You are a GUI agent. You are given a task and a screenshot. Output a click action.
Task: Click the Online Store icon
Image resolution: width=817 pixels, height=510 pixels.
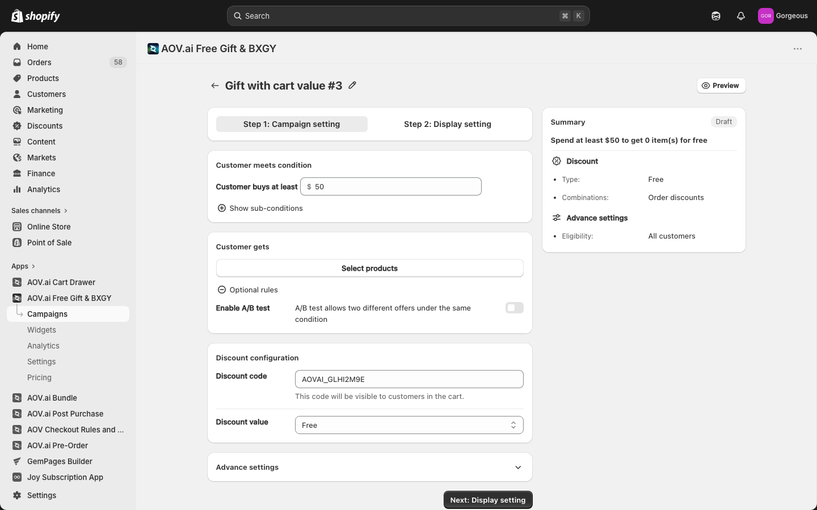click(17, 227)
